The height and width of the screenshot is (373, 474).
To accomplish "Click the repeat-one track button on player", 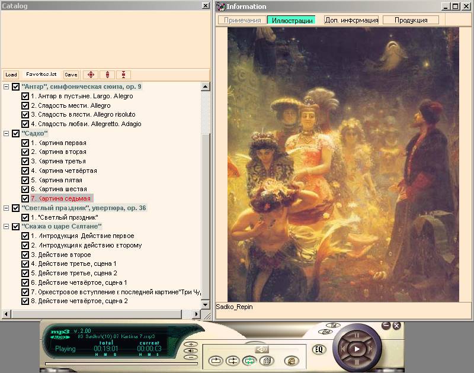I will [x=216, y=361].
